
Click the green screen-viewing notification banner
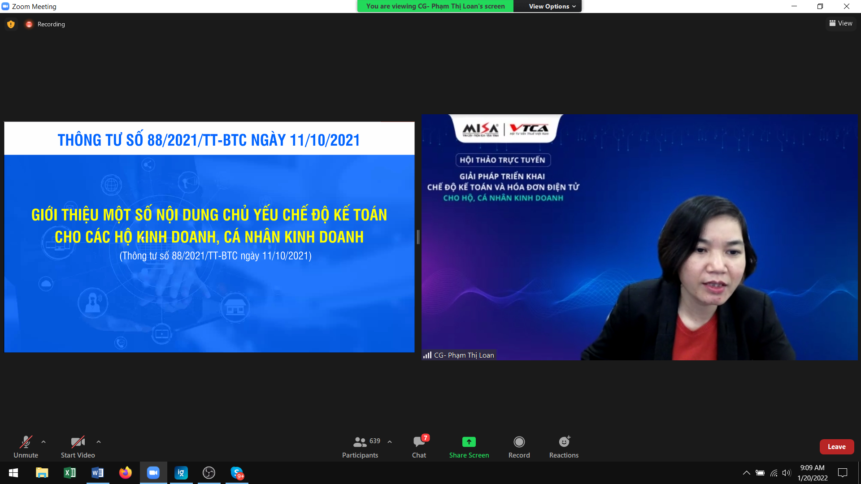coord(435,6)
